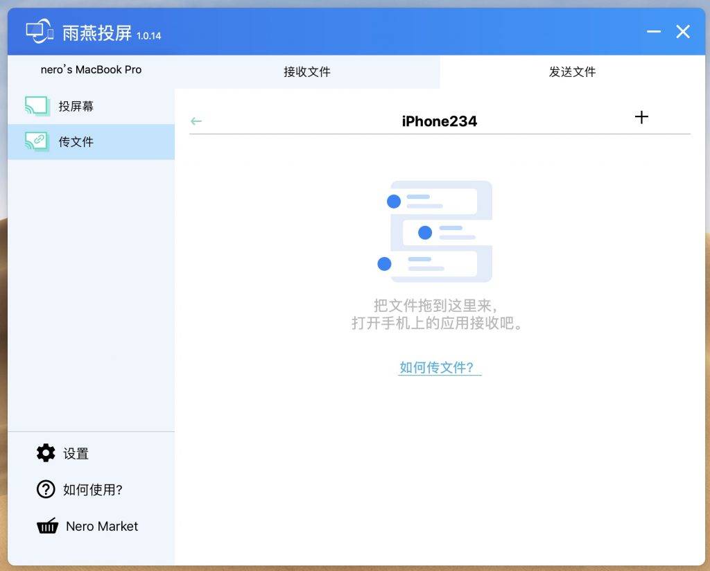Image resolution: width=710 pixels, height=571 pixels.
Task: Close the 雨燕投屏 window
Action: [x=683, y=32]
